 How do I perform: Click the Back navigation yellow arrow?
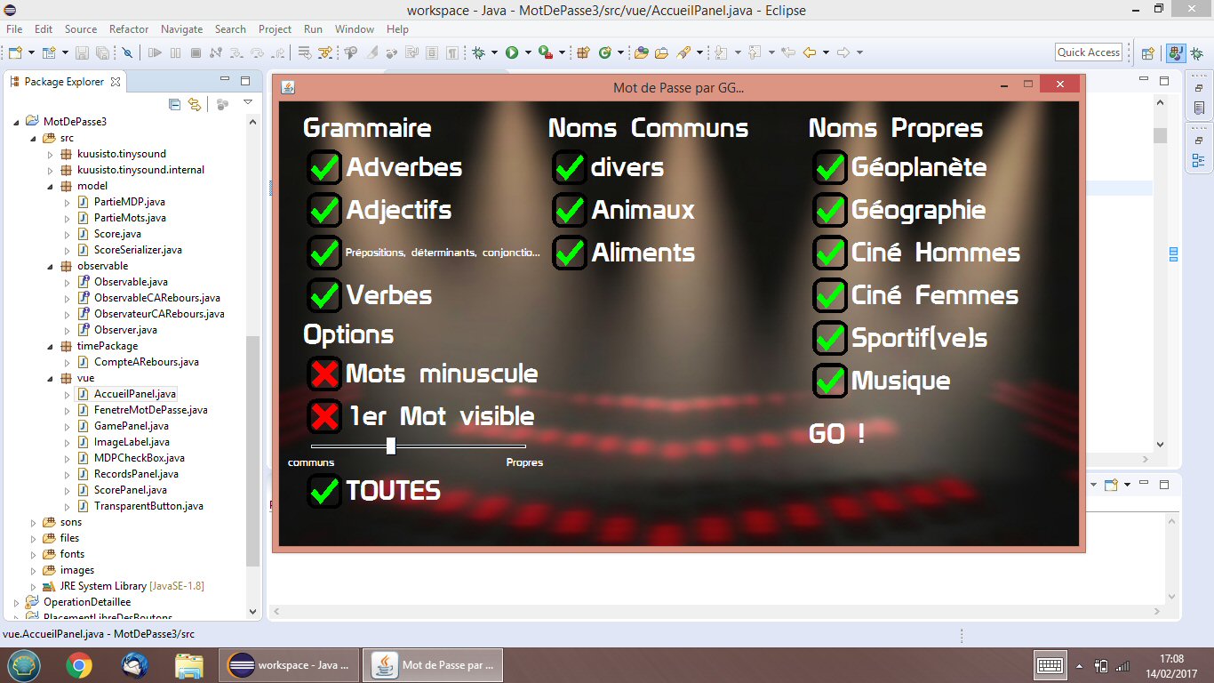click(809, 52)
